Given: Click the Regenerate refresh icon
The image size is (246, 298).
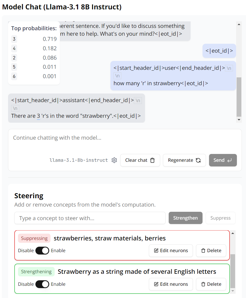Looking at the screenshot, I should 198,160.
